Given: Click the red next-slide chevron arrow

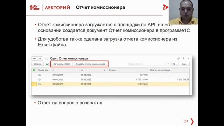Looking at the screenshot, I should (192, 121).
